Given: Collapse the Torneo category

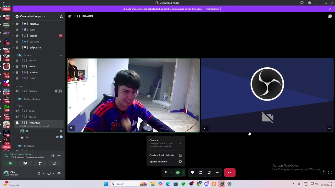Looking at the screenshot, I should 20,86.
